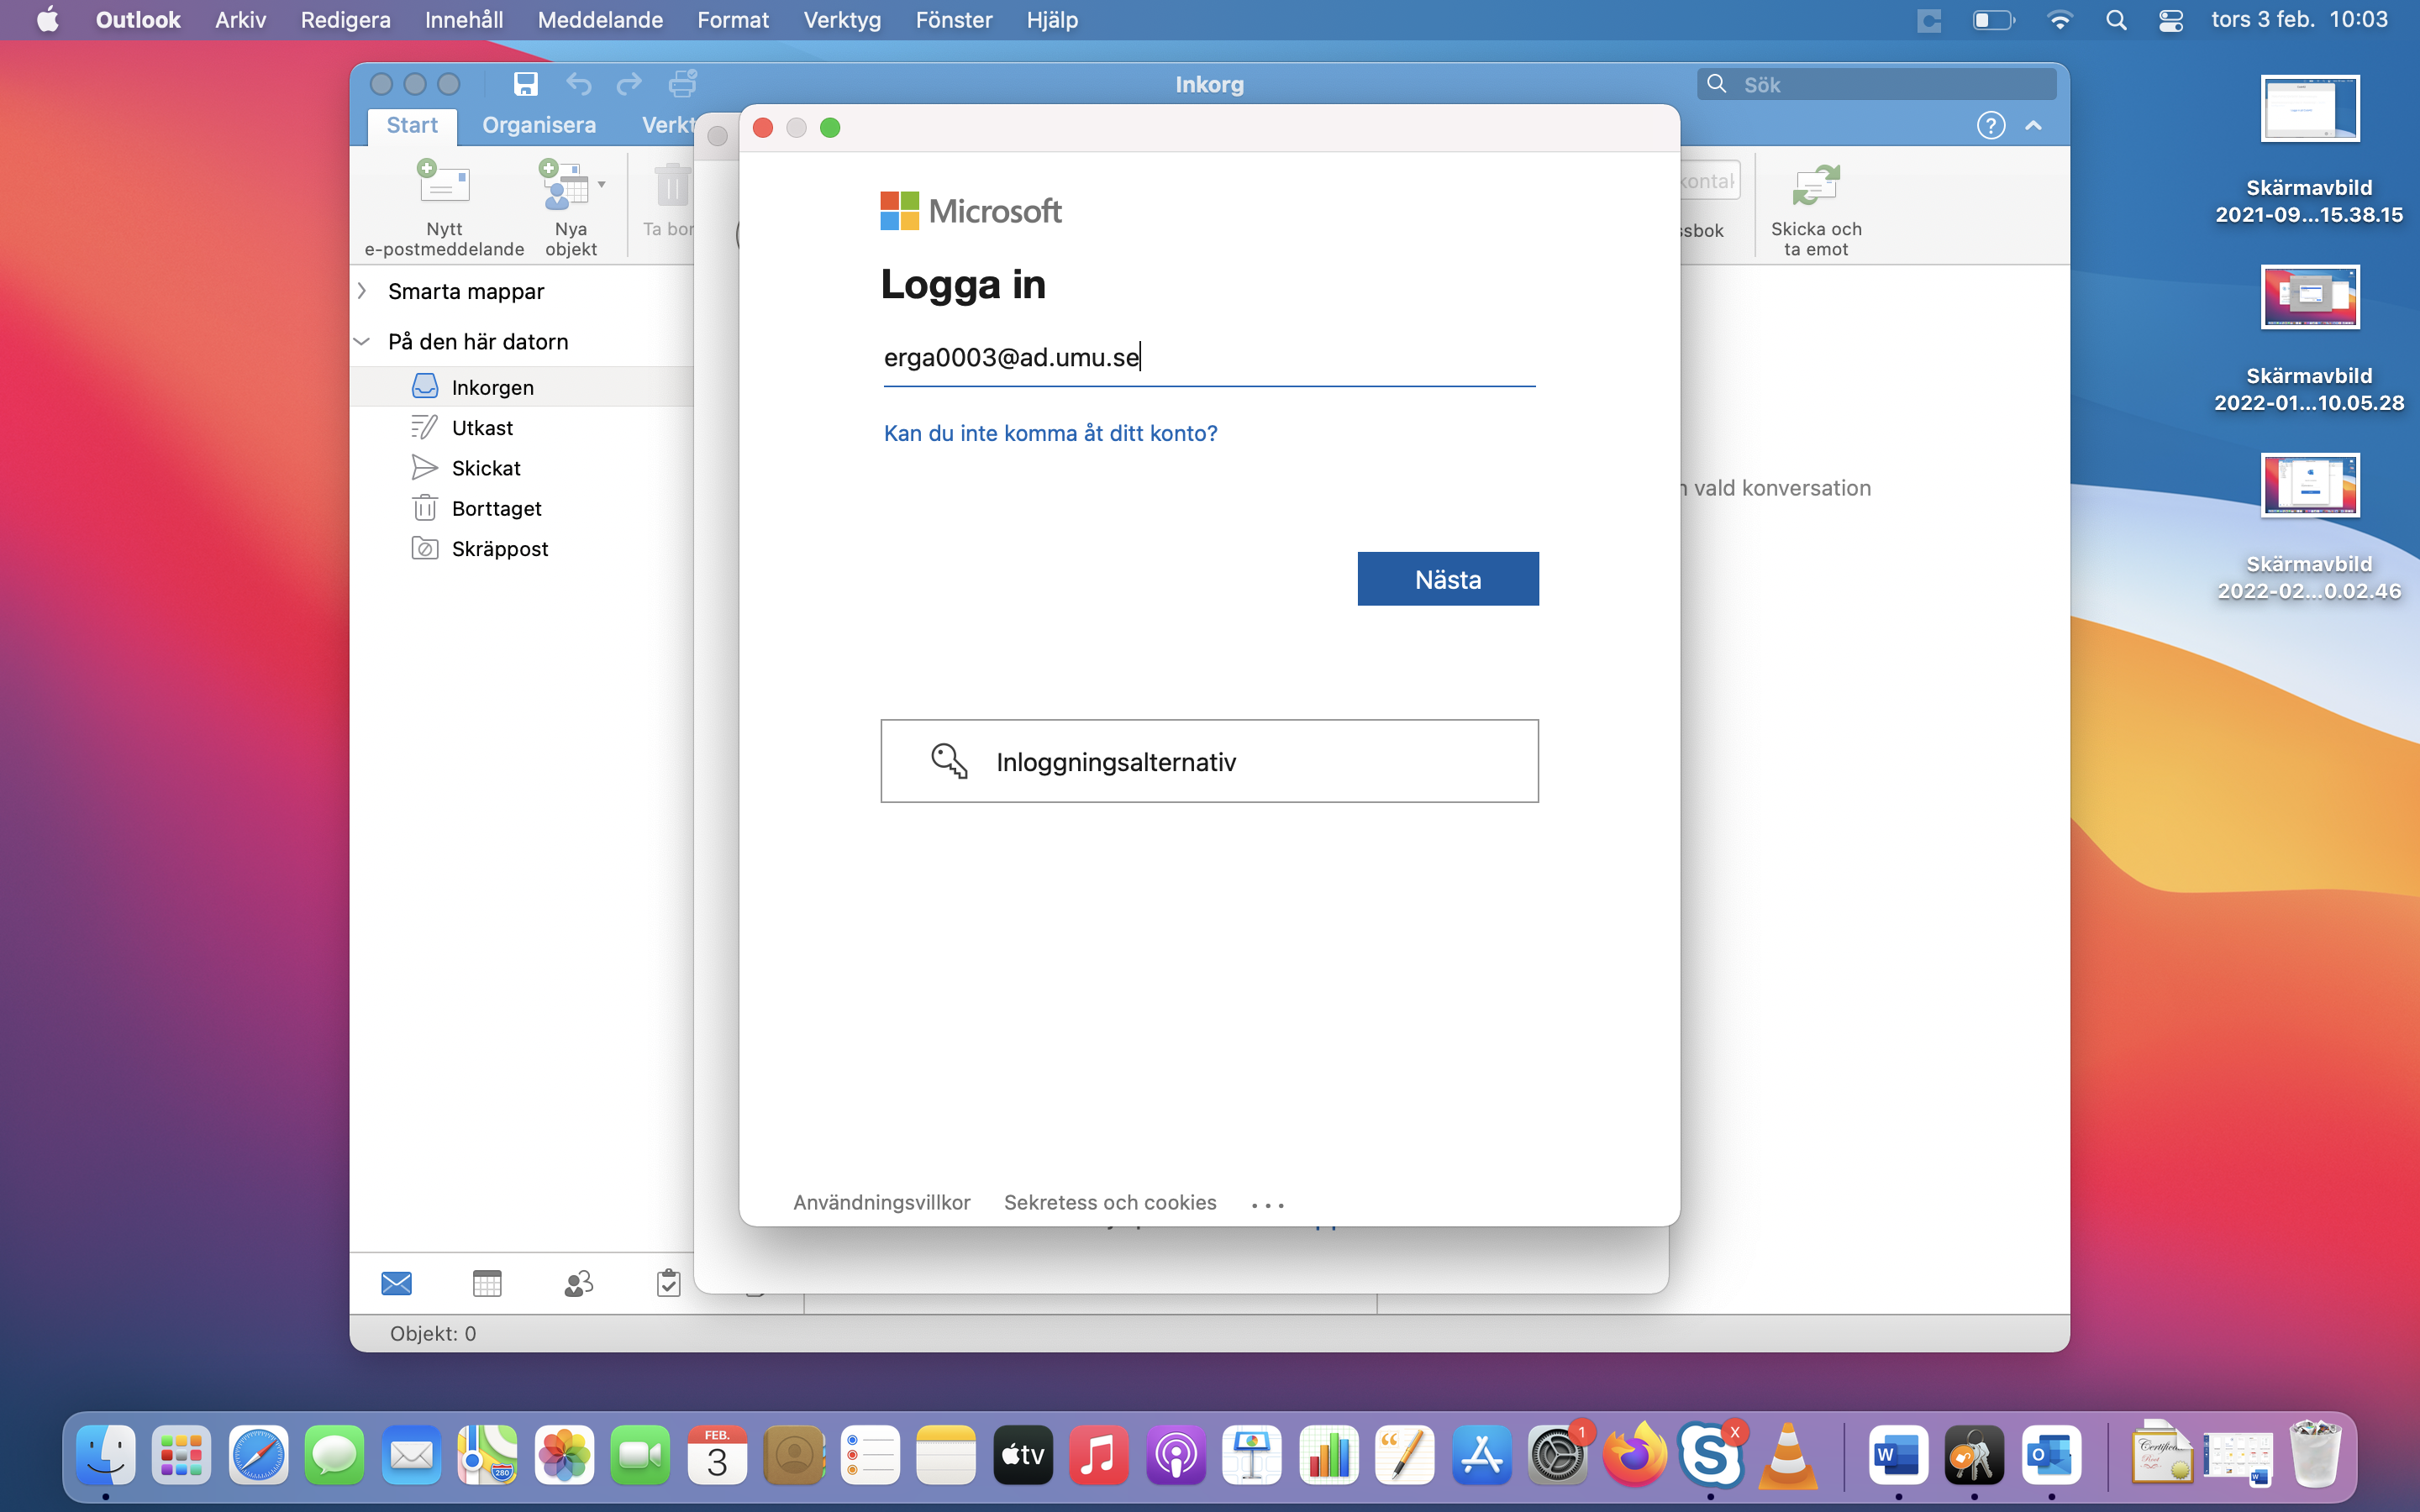Switch to Mail view at bottom

click(397, 1283)
